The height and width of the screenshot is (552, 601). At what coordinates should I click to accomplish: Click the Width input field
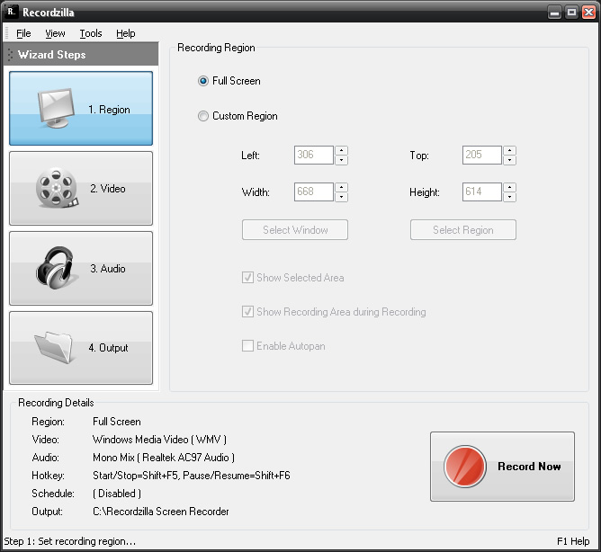[313, 192]
